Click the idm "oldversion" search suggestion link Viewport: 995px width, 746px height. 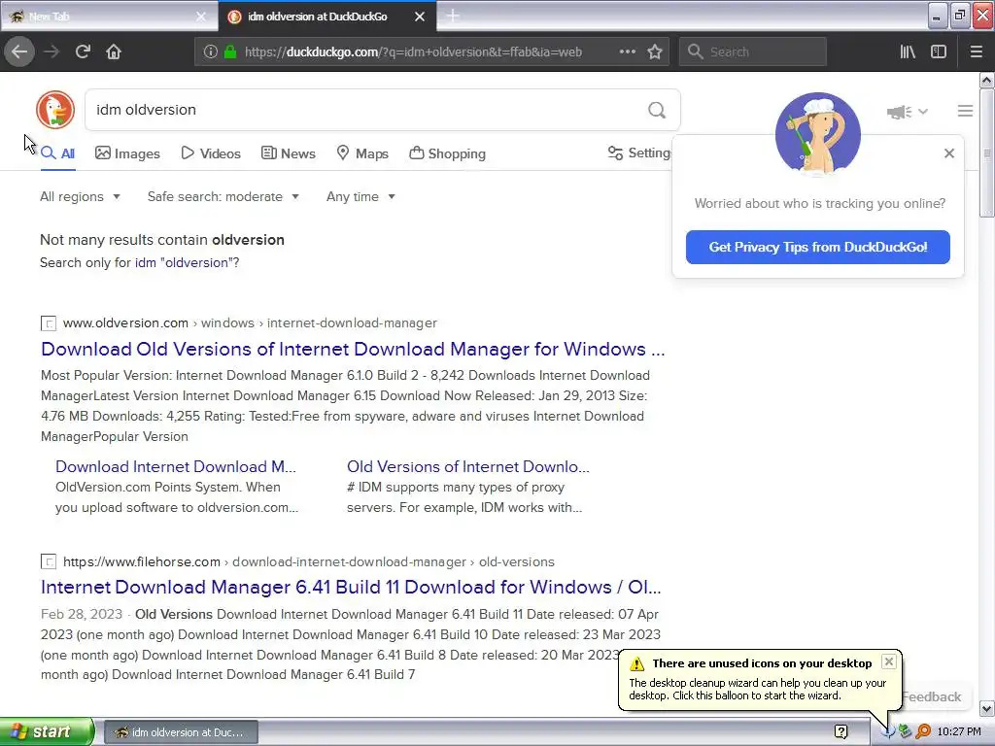coord(184,262)
